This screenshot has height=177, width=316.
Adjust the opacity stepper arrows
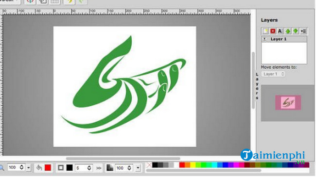129,168
